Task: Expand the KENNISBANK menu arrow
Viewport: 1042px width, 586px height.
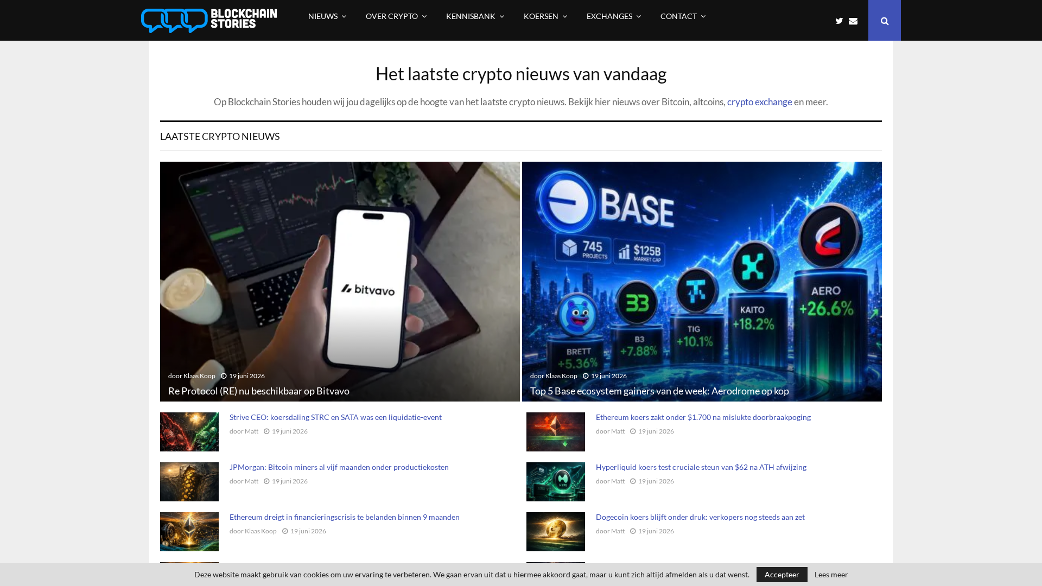Action: coord(501,17)
